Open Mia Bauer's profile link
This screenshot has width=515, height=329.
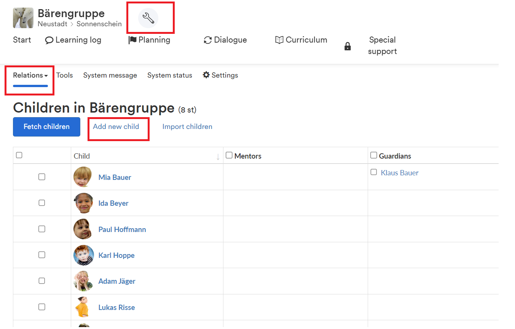[115, 177]
